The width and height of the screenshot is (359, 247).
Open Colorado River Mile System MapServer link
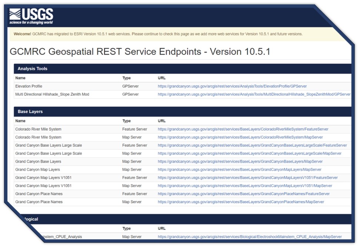coord(239,137)
